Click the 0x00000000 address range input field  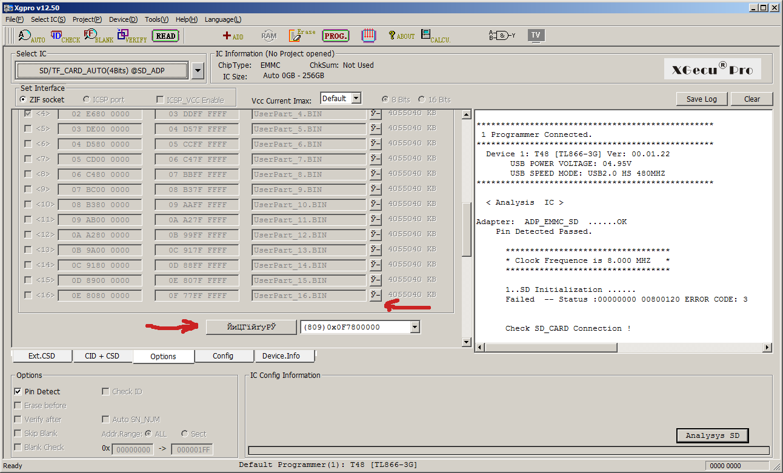(133, 449)
